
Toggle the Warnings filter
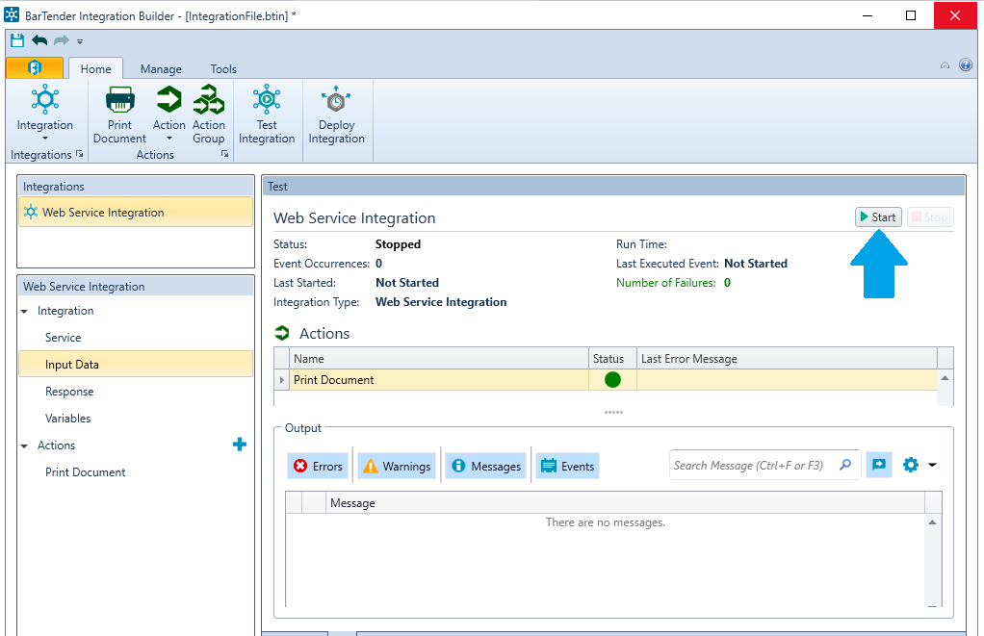pyautogui.click(x=398, y=466)
